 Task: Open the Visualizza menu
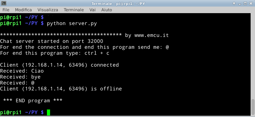coord(48,10)
